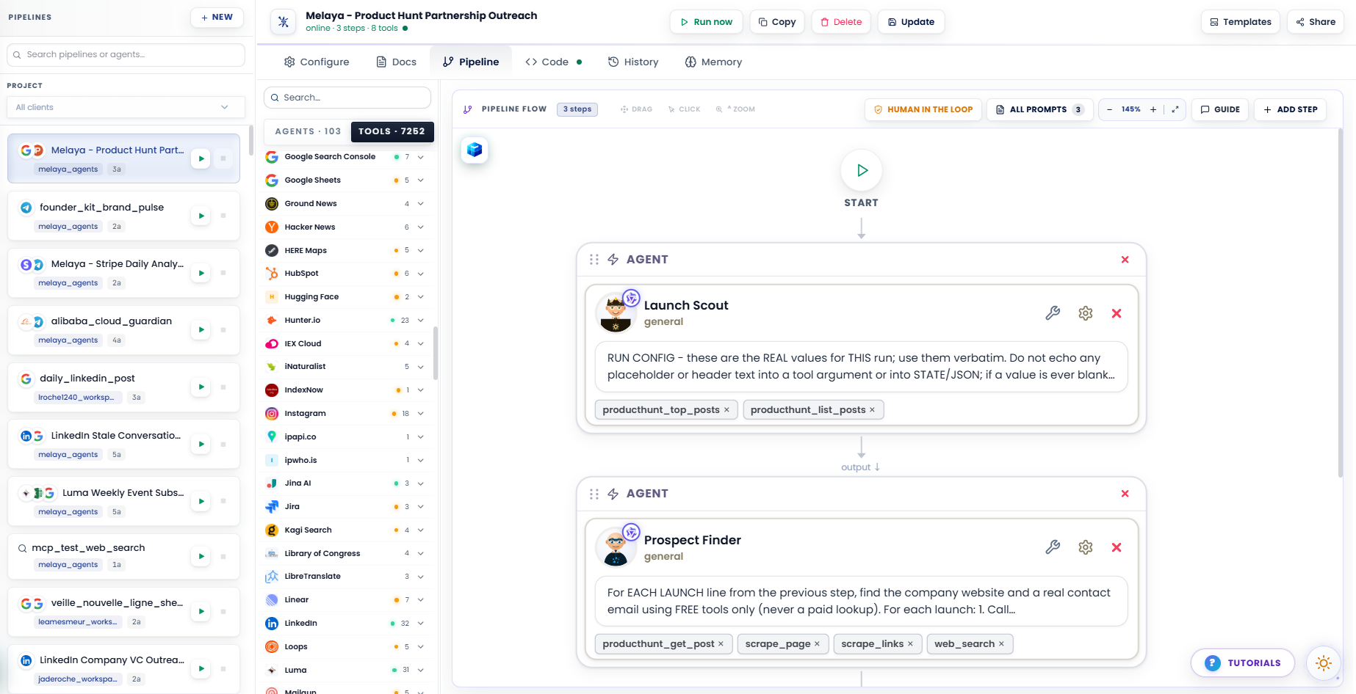Run the mcp_test_web_search pipeline
Screen dimensions: 1356x694
coord(201,556)
